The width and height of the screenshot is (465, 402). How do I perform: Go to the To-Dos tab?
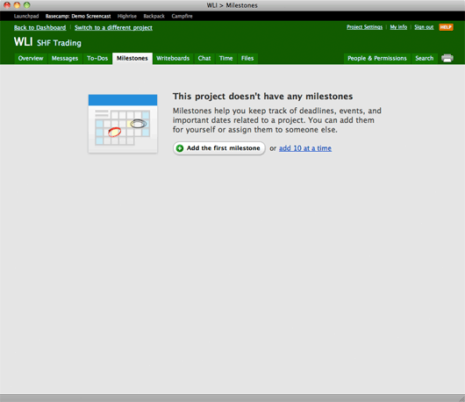click(97, 58)
